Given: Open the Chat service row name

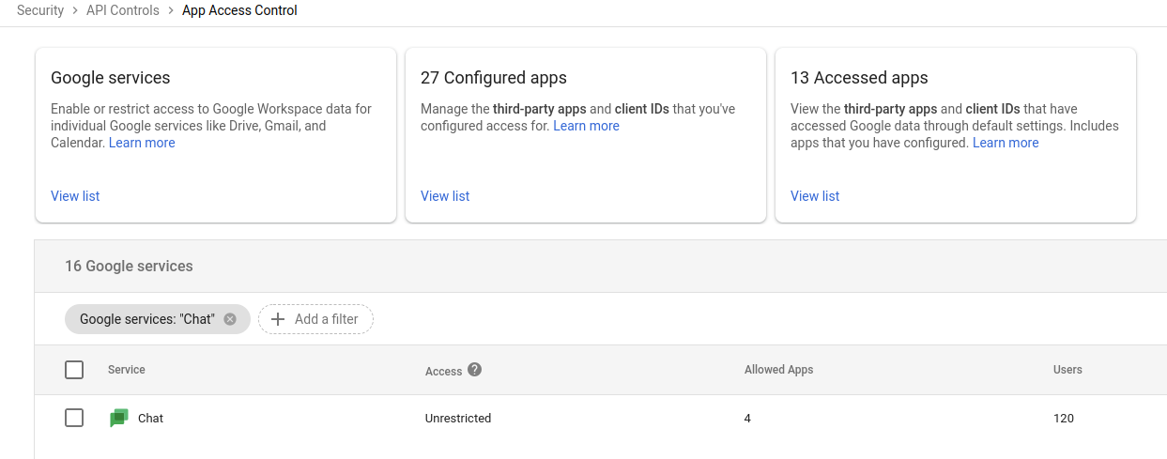Looking at the screenshot, I should pos(150,419).
